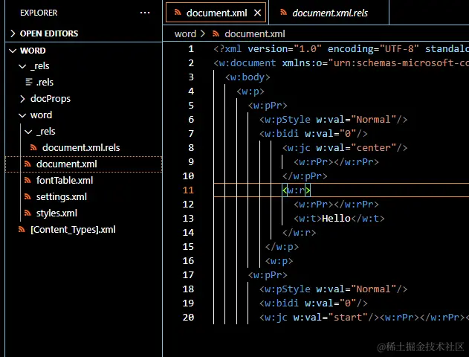This screenshot has height=357, width=469.
Task: Click the 'word' breadcrumb segment
Action: (185, 33)
